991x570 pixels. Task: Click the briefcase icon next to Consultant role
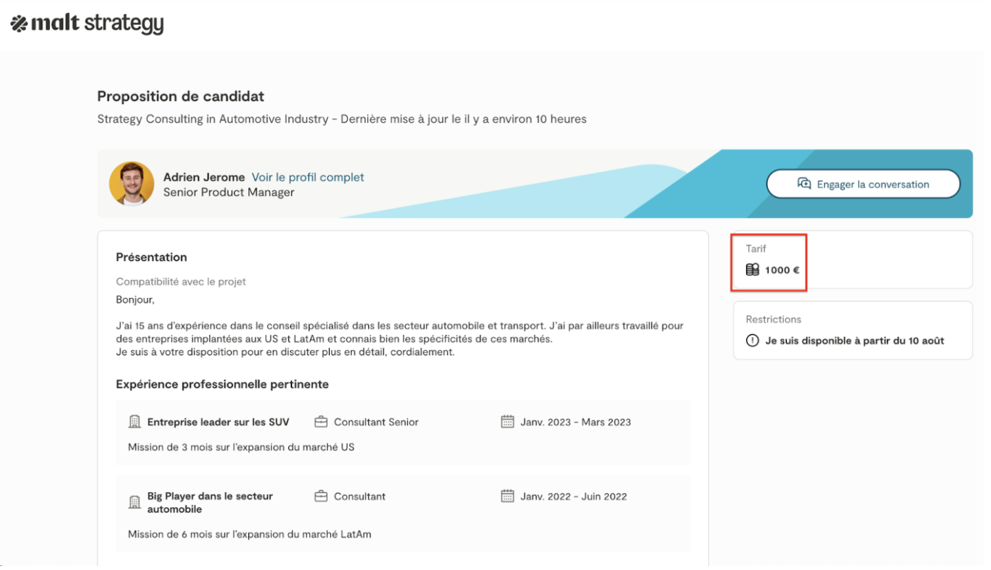(x=321, y=496)
